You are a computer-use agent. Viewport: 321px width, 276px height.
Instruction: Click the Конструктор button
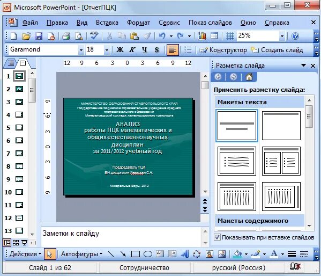(x=223, y=50)
